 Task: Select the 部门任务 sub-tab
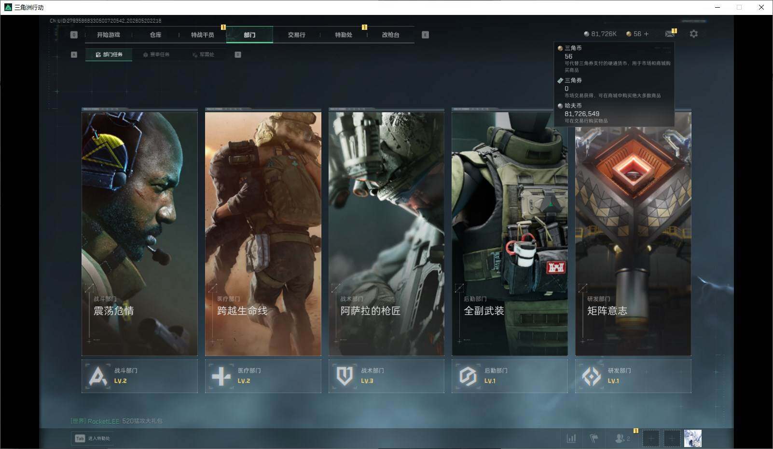click(109, 54)
